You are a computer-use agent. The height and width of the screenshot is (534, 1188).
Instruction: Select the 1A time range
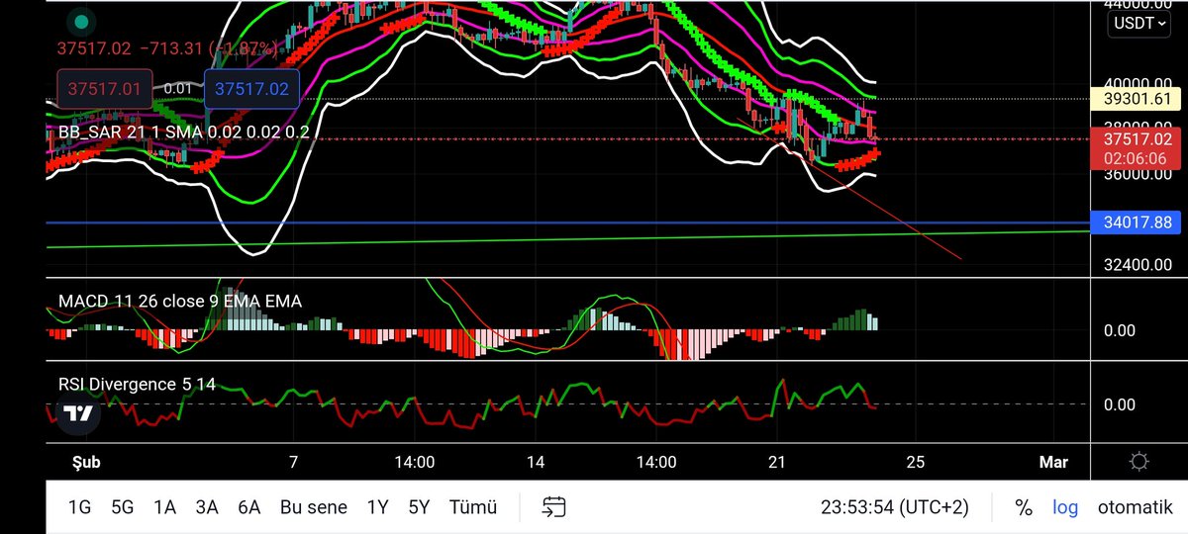coord(164,507)
